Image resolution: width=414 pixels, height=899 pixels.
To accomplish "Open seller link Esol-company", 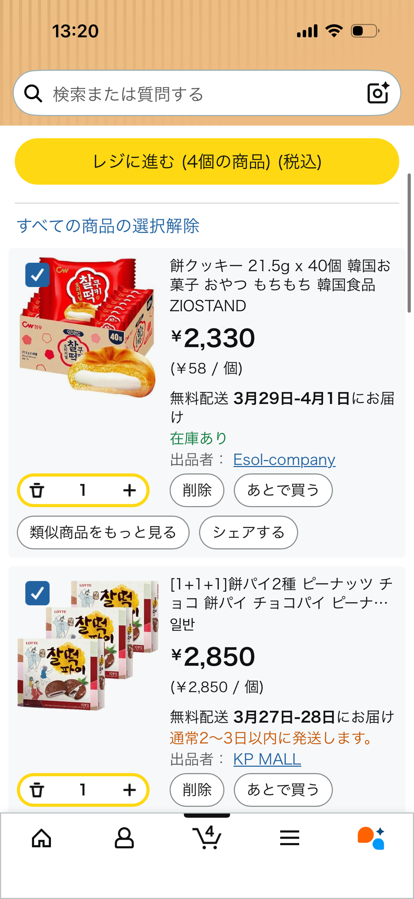I will pos(284,460).
